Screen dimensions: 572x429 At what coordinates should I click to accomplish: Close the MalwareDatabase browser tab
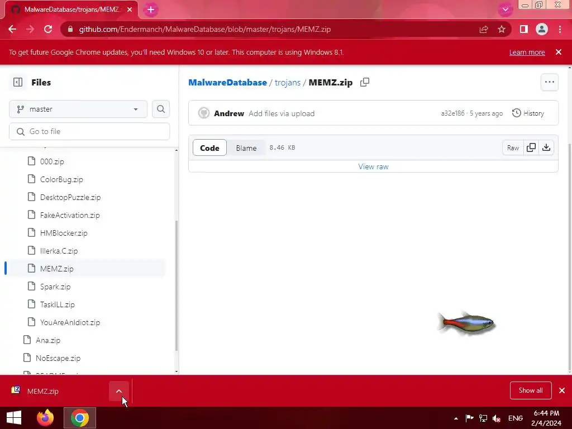(x=130, y=9)
